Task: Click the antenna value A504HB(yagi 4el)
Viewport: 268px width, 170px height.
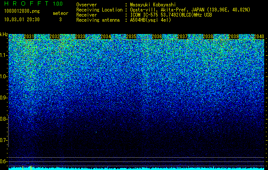Action: tap(150, 20)
